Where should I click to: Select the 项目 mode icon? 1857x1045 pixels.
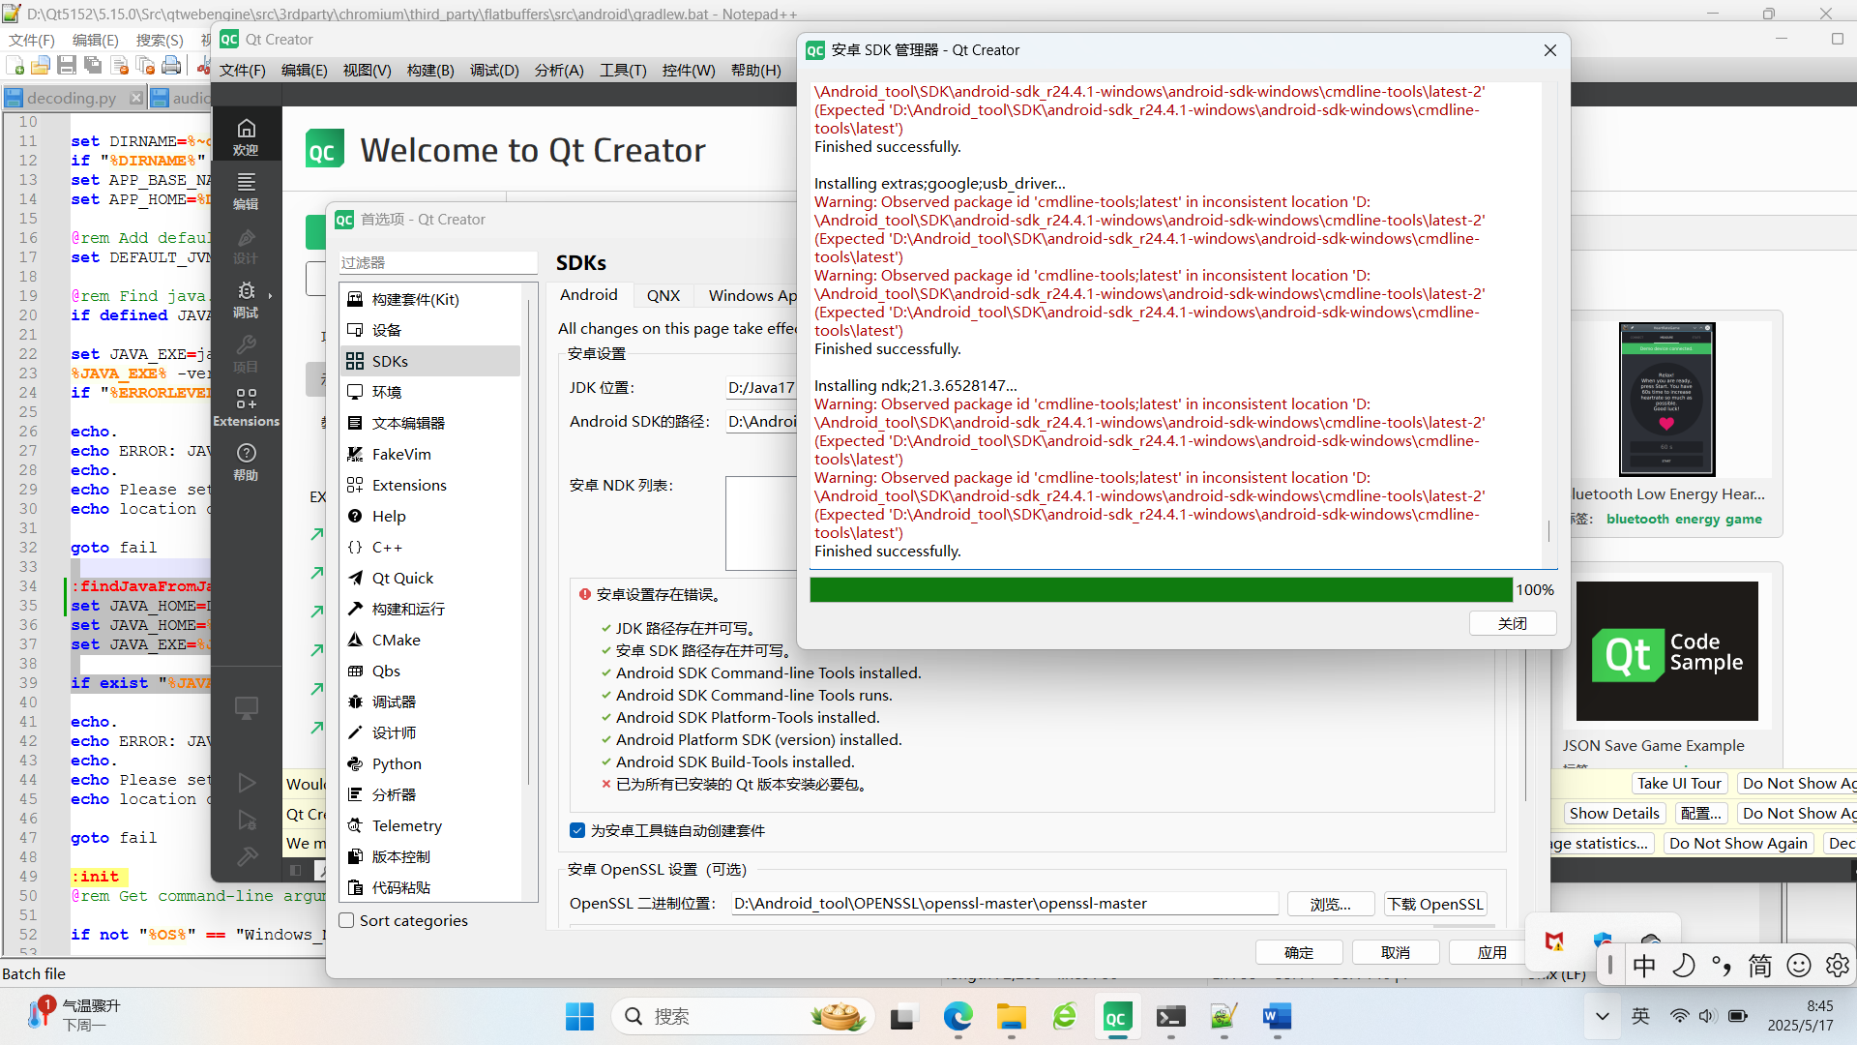point(247,353)
